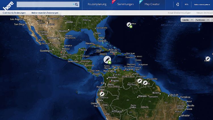Open the Sammlungen tab
Image resolution: width=213 pixels, height=120 pixels.
[x=125, y=5]
